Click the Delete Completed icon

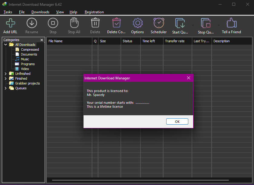117,23
